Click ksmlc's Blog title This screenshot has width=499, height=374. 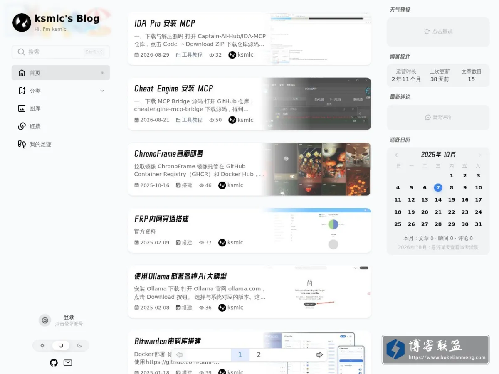coord(67,19)
